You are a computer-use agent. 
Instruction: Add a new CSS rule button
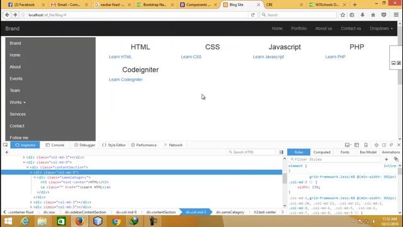coord(386,160)
